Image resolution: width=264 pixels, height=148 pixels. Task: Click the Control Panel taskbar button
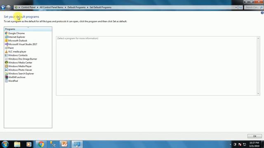[77, 144]
